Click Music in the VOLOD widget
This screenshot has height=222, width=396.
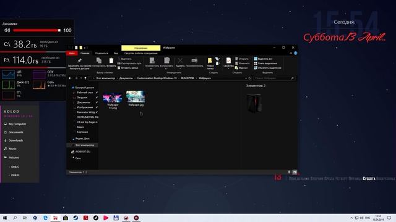click(x=12, y=149)
